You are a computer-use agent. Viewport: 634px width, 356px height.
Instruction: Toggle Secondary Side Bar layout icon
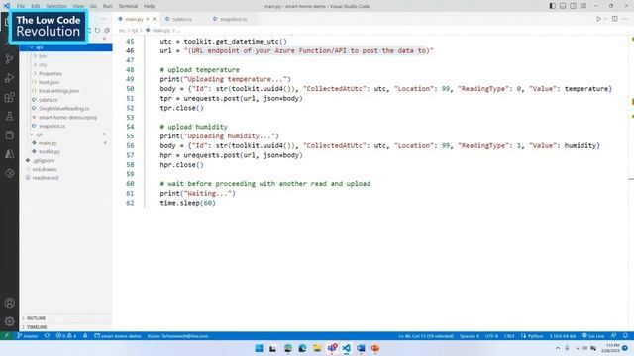point(573,6)
